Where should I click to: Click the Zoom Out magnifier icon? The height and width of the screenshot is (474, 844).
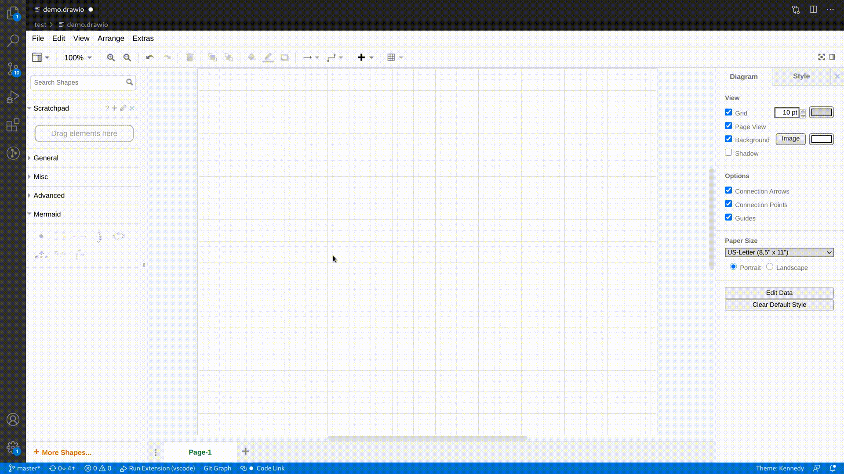[127, 57]
